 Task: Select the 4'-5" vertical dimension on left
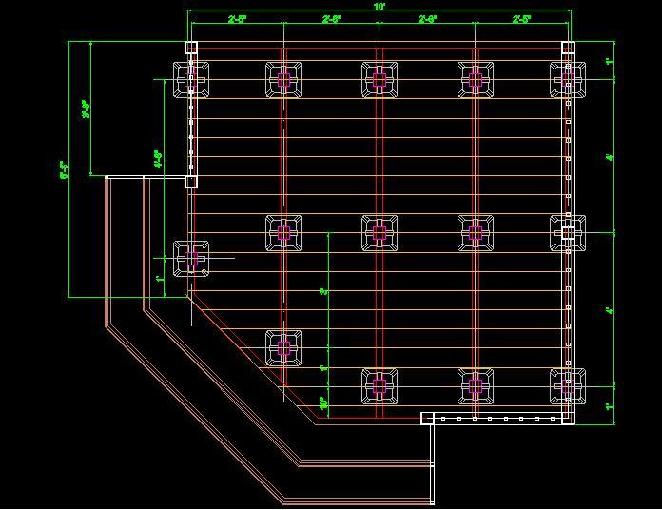pyautogui.click(x=158, y=158)
